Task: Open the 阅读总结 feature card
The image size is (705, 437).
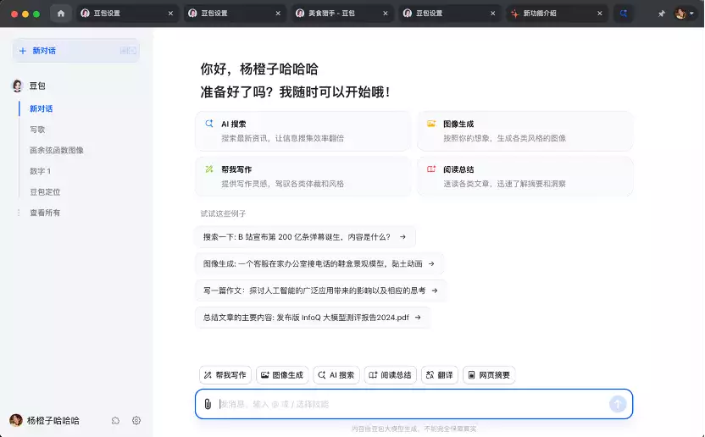Action: 525,176
